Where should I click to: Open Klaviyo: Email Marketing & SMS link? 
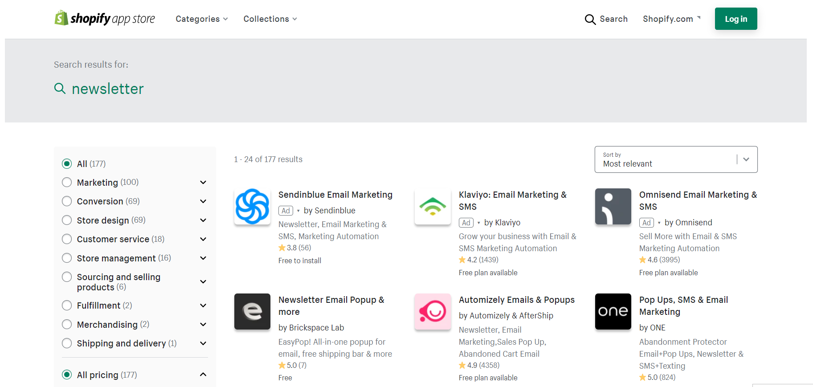tap(513, 200)
